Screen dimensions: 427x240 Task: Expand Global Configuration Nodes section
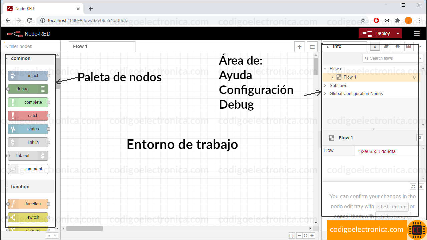click(x=325, y=94)
